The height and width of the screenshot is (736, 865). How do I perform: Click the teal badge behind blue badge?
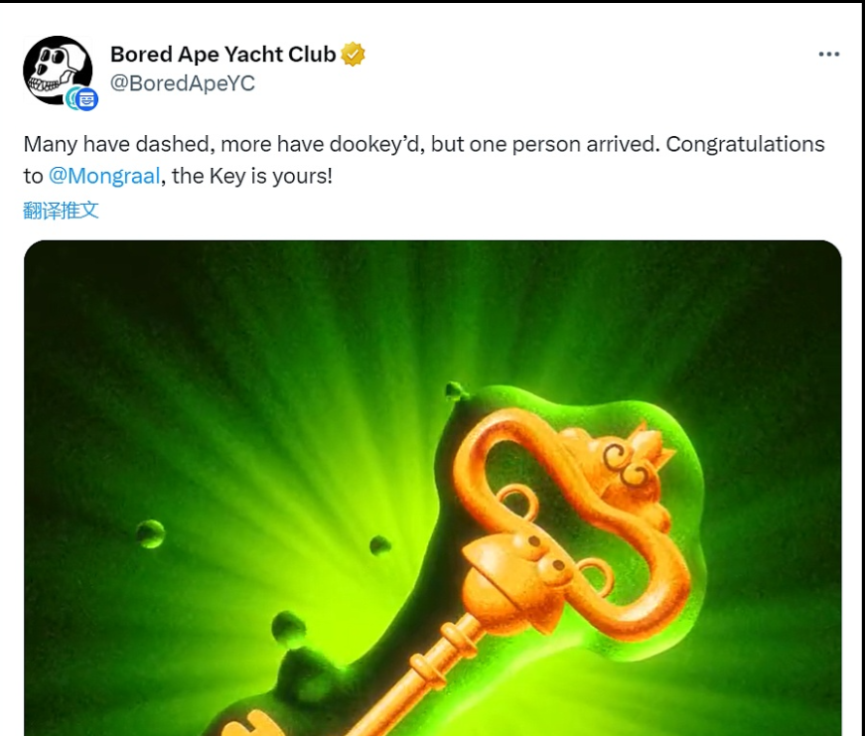(x=71, y=98)
